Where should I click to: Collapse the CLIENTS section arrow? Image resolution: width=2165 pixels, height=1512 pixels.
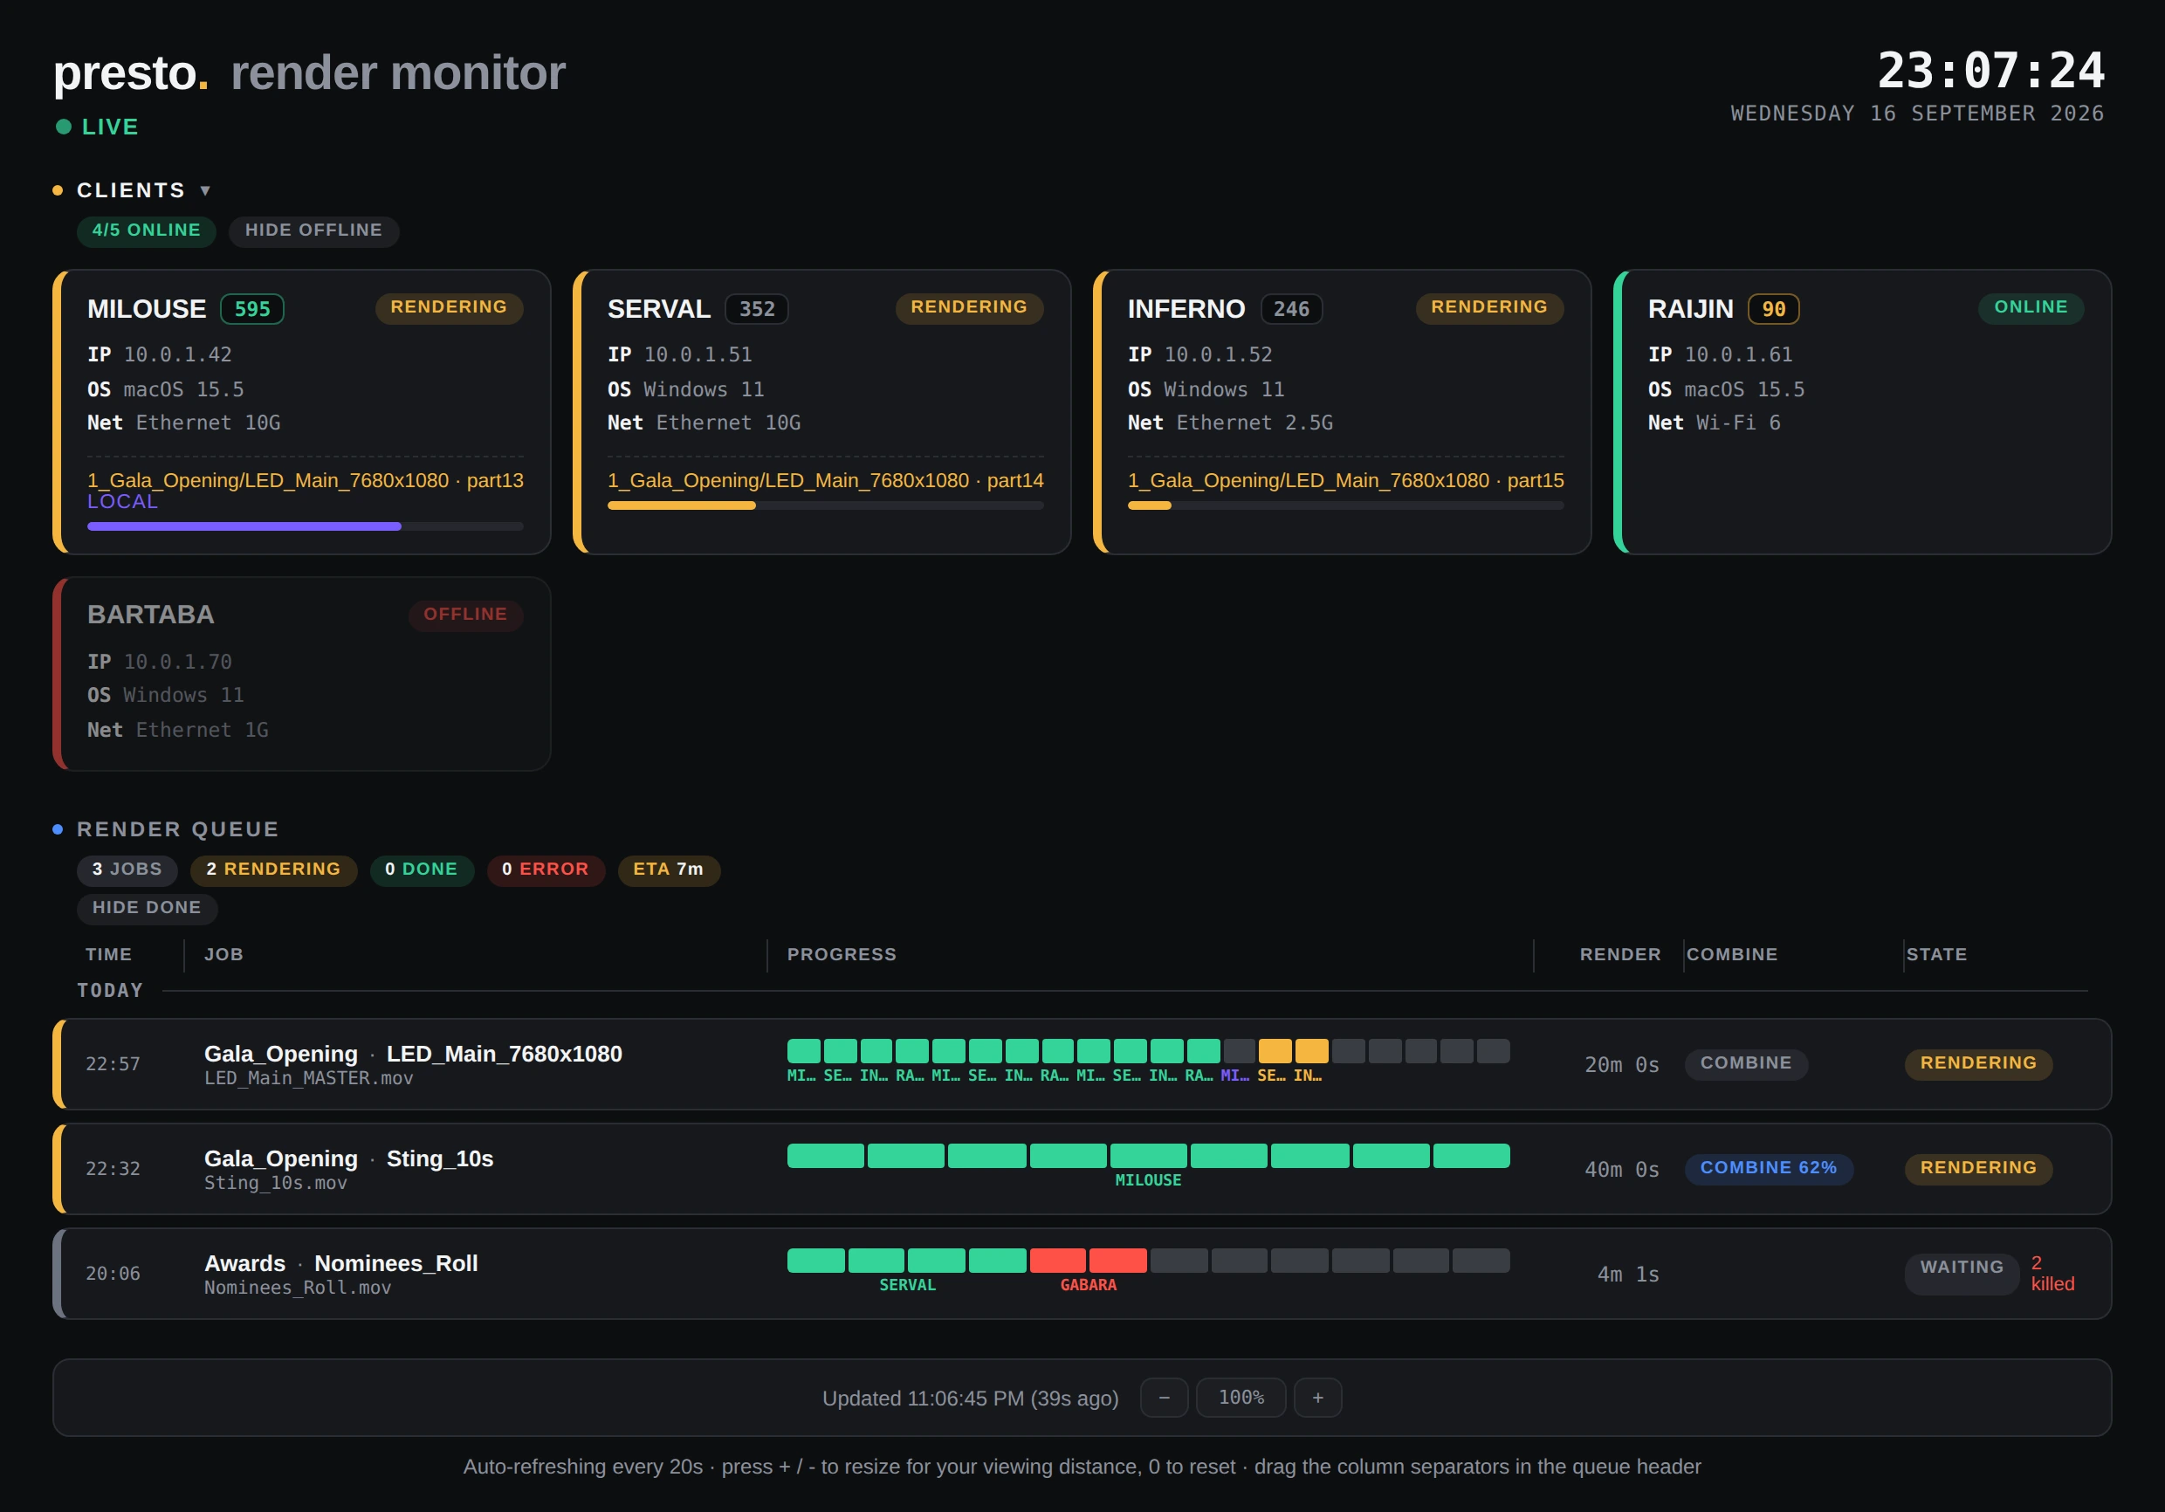click(204, 190)
